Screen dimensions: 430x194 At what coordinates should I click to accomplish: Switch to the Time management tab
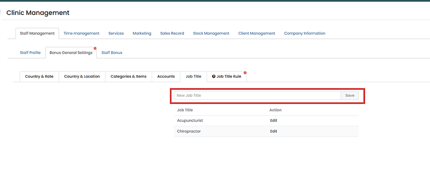(x=81, y=34)
